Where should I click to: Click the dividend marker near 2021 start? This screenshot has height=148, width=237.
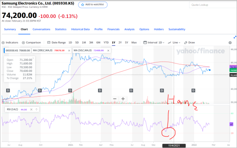coord(70,91)
